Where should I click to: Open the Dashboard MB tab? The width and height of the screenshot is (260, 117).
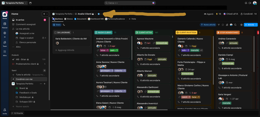point(96,19)
